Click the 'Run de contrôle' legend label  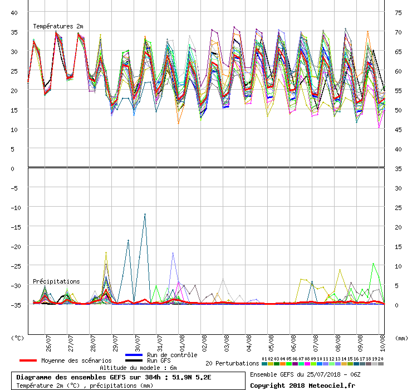[172, 355]
